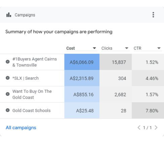The width and height of the screenshot is (164, 143).
Task: Click the 15,837 clicks cell
Action: click(x=115, y=62)
